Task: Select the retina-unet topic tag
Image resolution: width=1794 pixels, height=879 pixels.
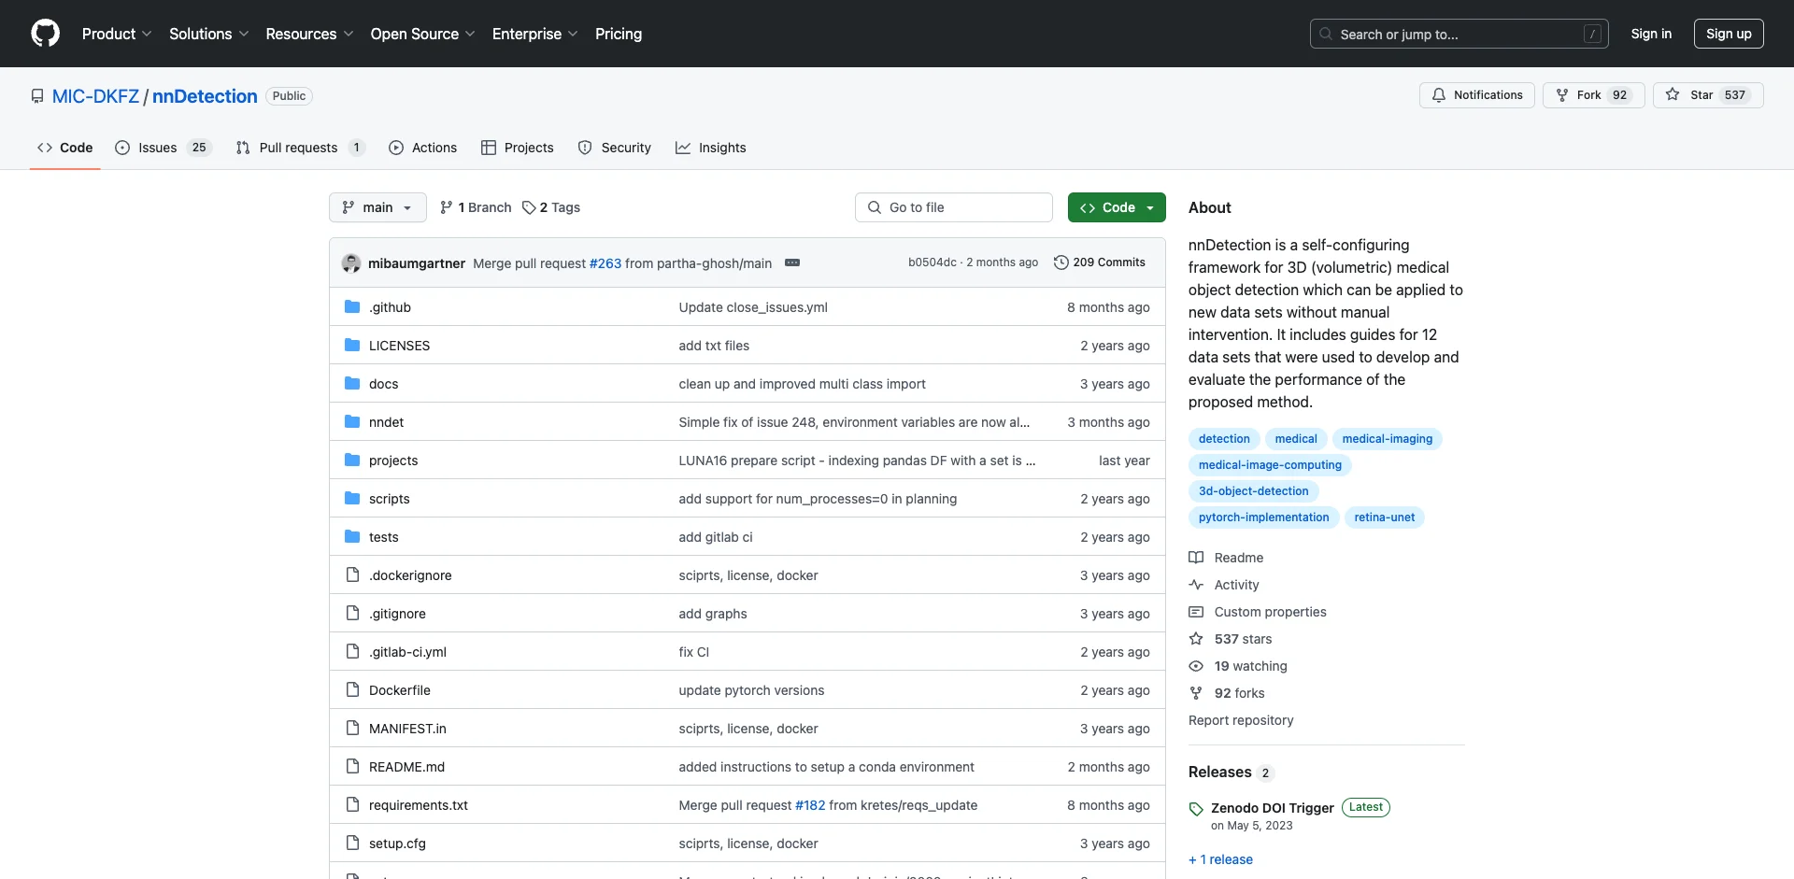Action: (x=1384, y=517)
